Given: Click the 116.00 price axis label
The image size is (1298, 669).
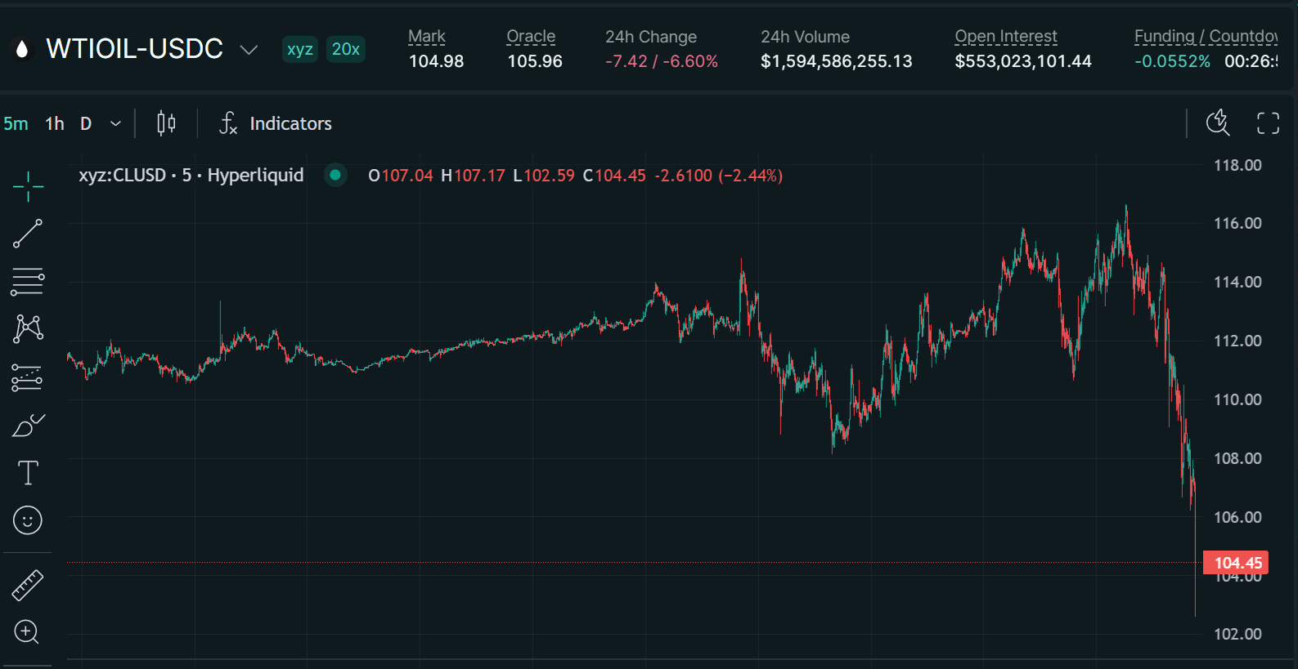Looking at the screenshot, I should (1237, 223).
